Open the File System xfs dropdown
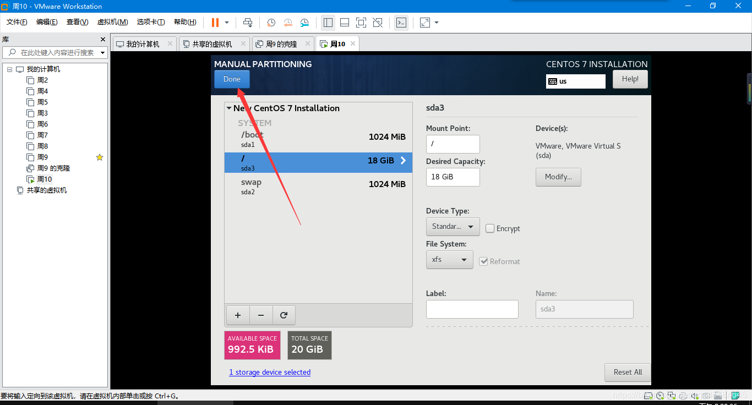This screenshot has height=405, width=752. coord(450,260)
